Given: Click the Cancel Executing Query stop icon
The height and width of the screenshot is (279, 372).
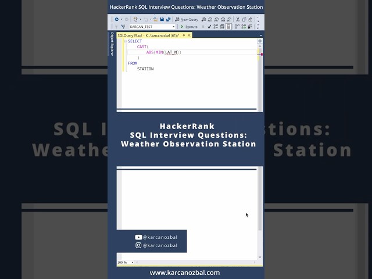Looking at the screenshot, I should [203, 27].
